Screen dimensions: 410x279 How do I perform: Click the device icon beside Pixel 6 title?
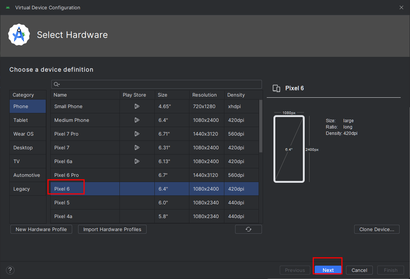[x=276, y=88]
